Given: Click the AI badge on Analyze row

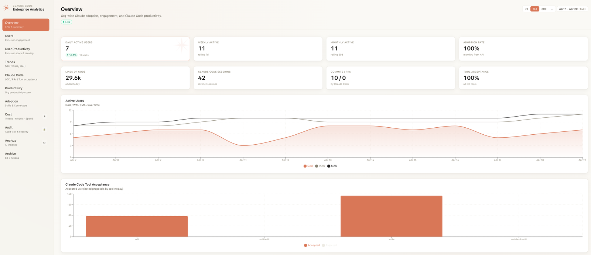Looking at the screenshot, I should pyautogui.click(x=44, y=142).
